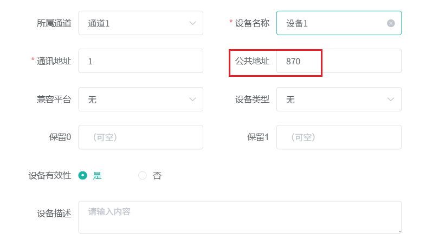Viewport: 426px width, 246px height.
Task: Select the 是 radio button
Action: pos(83,175)
